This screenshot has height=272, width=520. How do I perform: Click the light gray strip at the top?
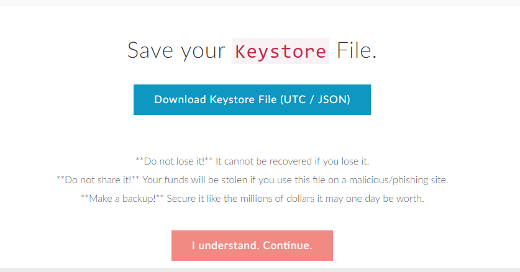point(260,3)
